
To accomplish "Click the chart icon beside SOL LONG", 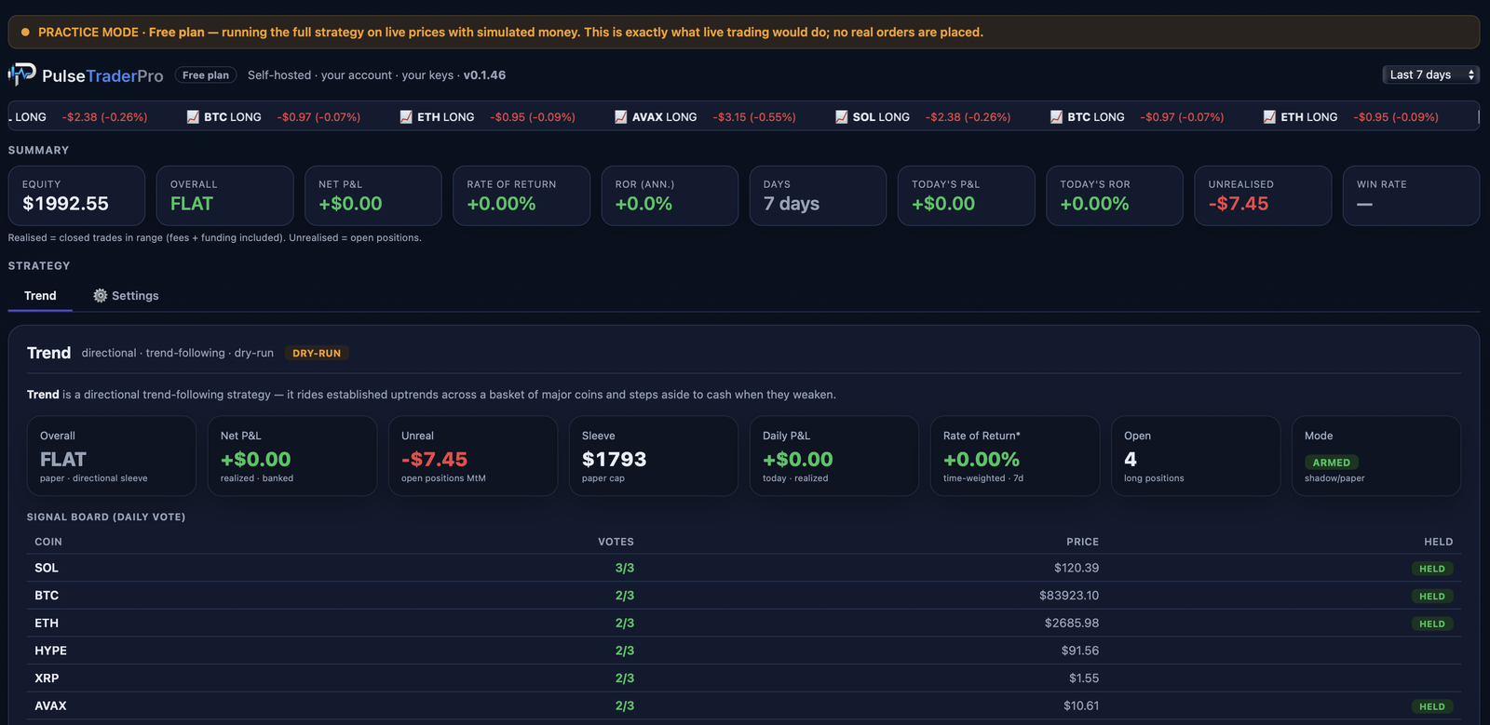I will (x=842, y=116).
